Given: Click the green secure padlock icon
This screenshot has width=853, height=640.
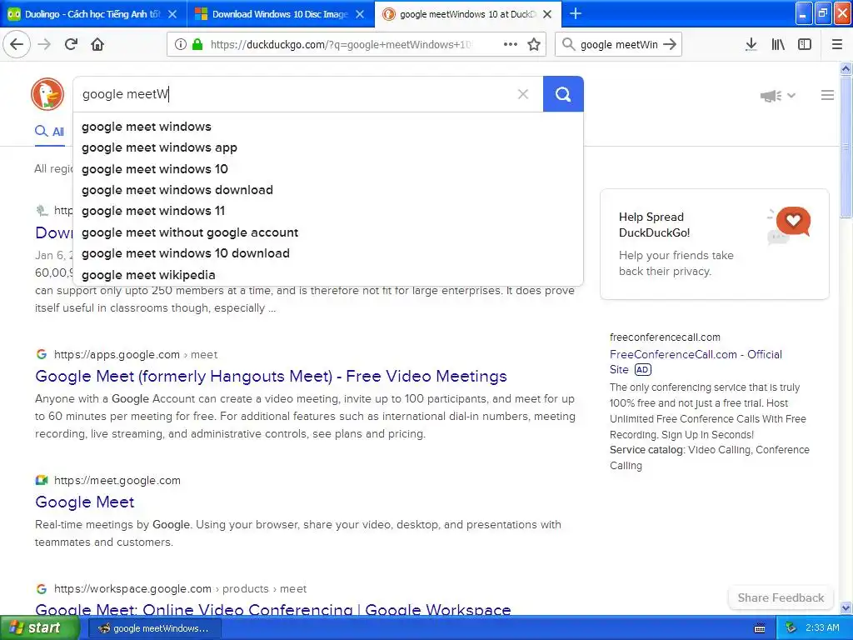Looking at the screenshot, I should pos(197,45).
